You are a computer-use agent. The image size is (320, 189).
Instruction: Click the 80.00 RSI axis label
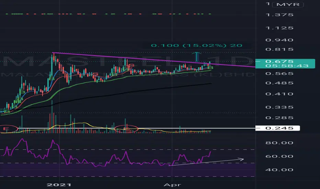pyautogui.click(x=279, y=143)
